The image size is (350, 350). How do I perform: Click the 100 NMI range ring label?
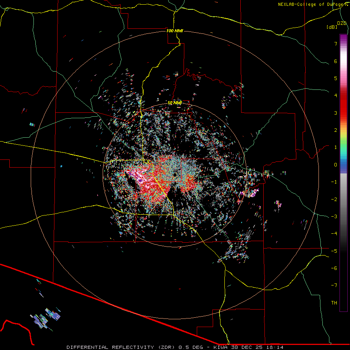pos(175,31)
